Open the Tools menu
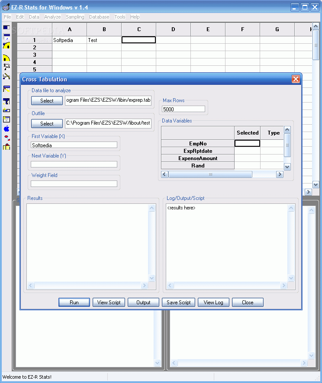 point(120,17)
